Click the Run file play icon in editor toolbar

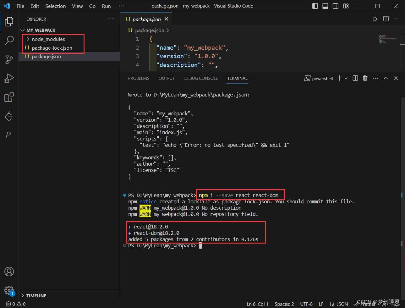coord(375,19)
